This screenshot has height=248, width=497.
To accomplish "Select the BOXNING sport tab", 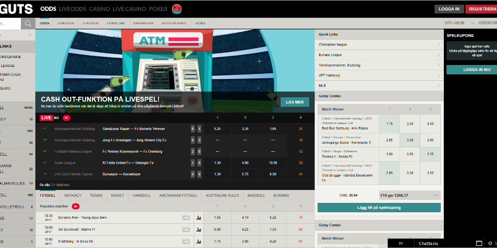I will 281,195.
